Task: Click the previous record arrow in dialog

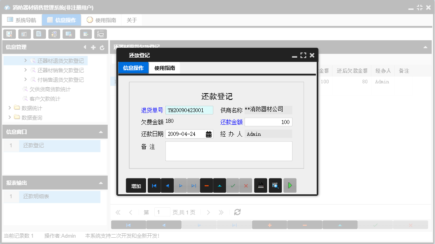Action: coord(167,185)
